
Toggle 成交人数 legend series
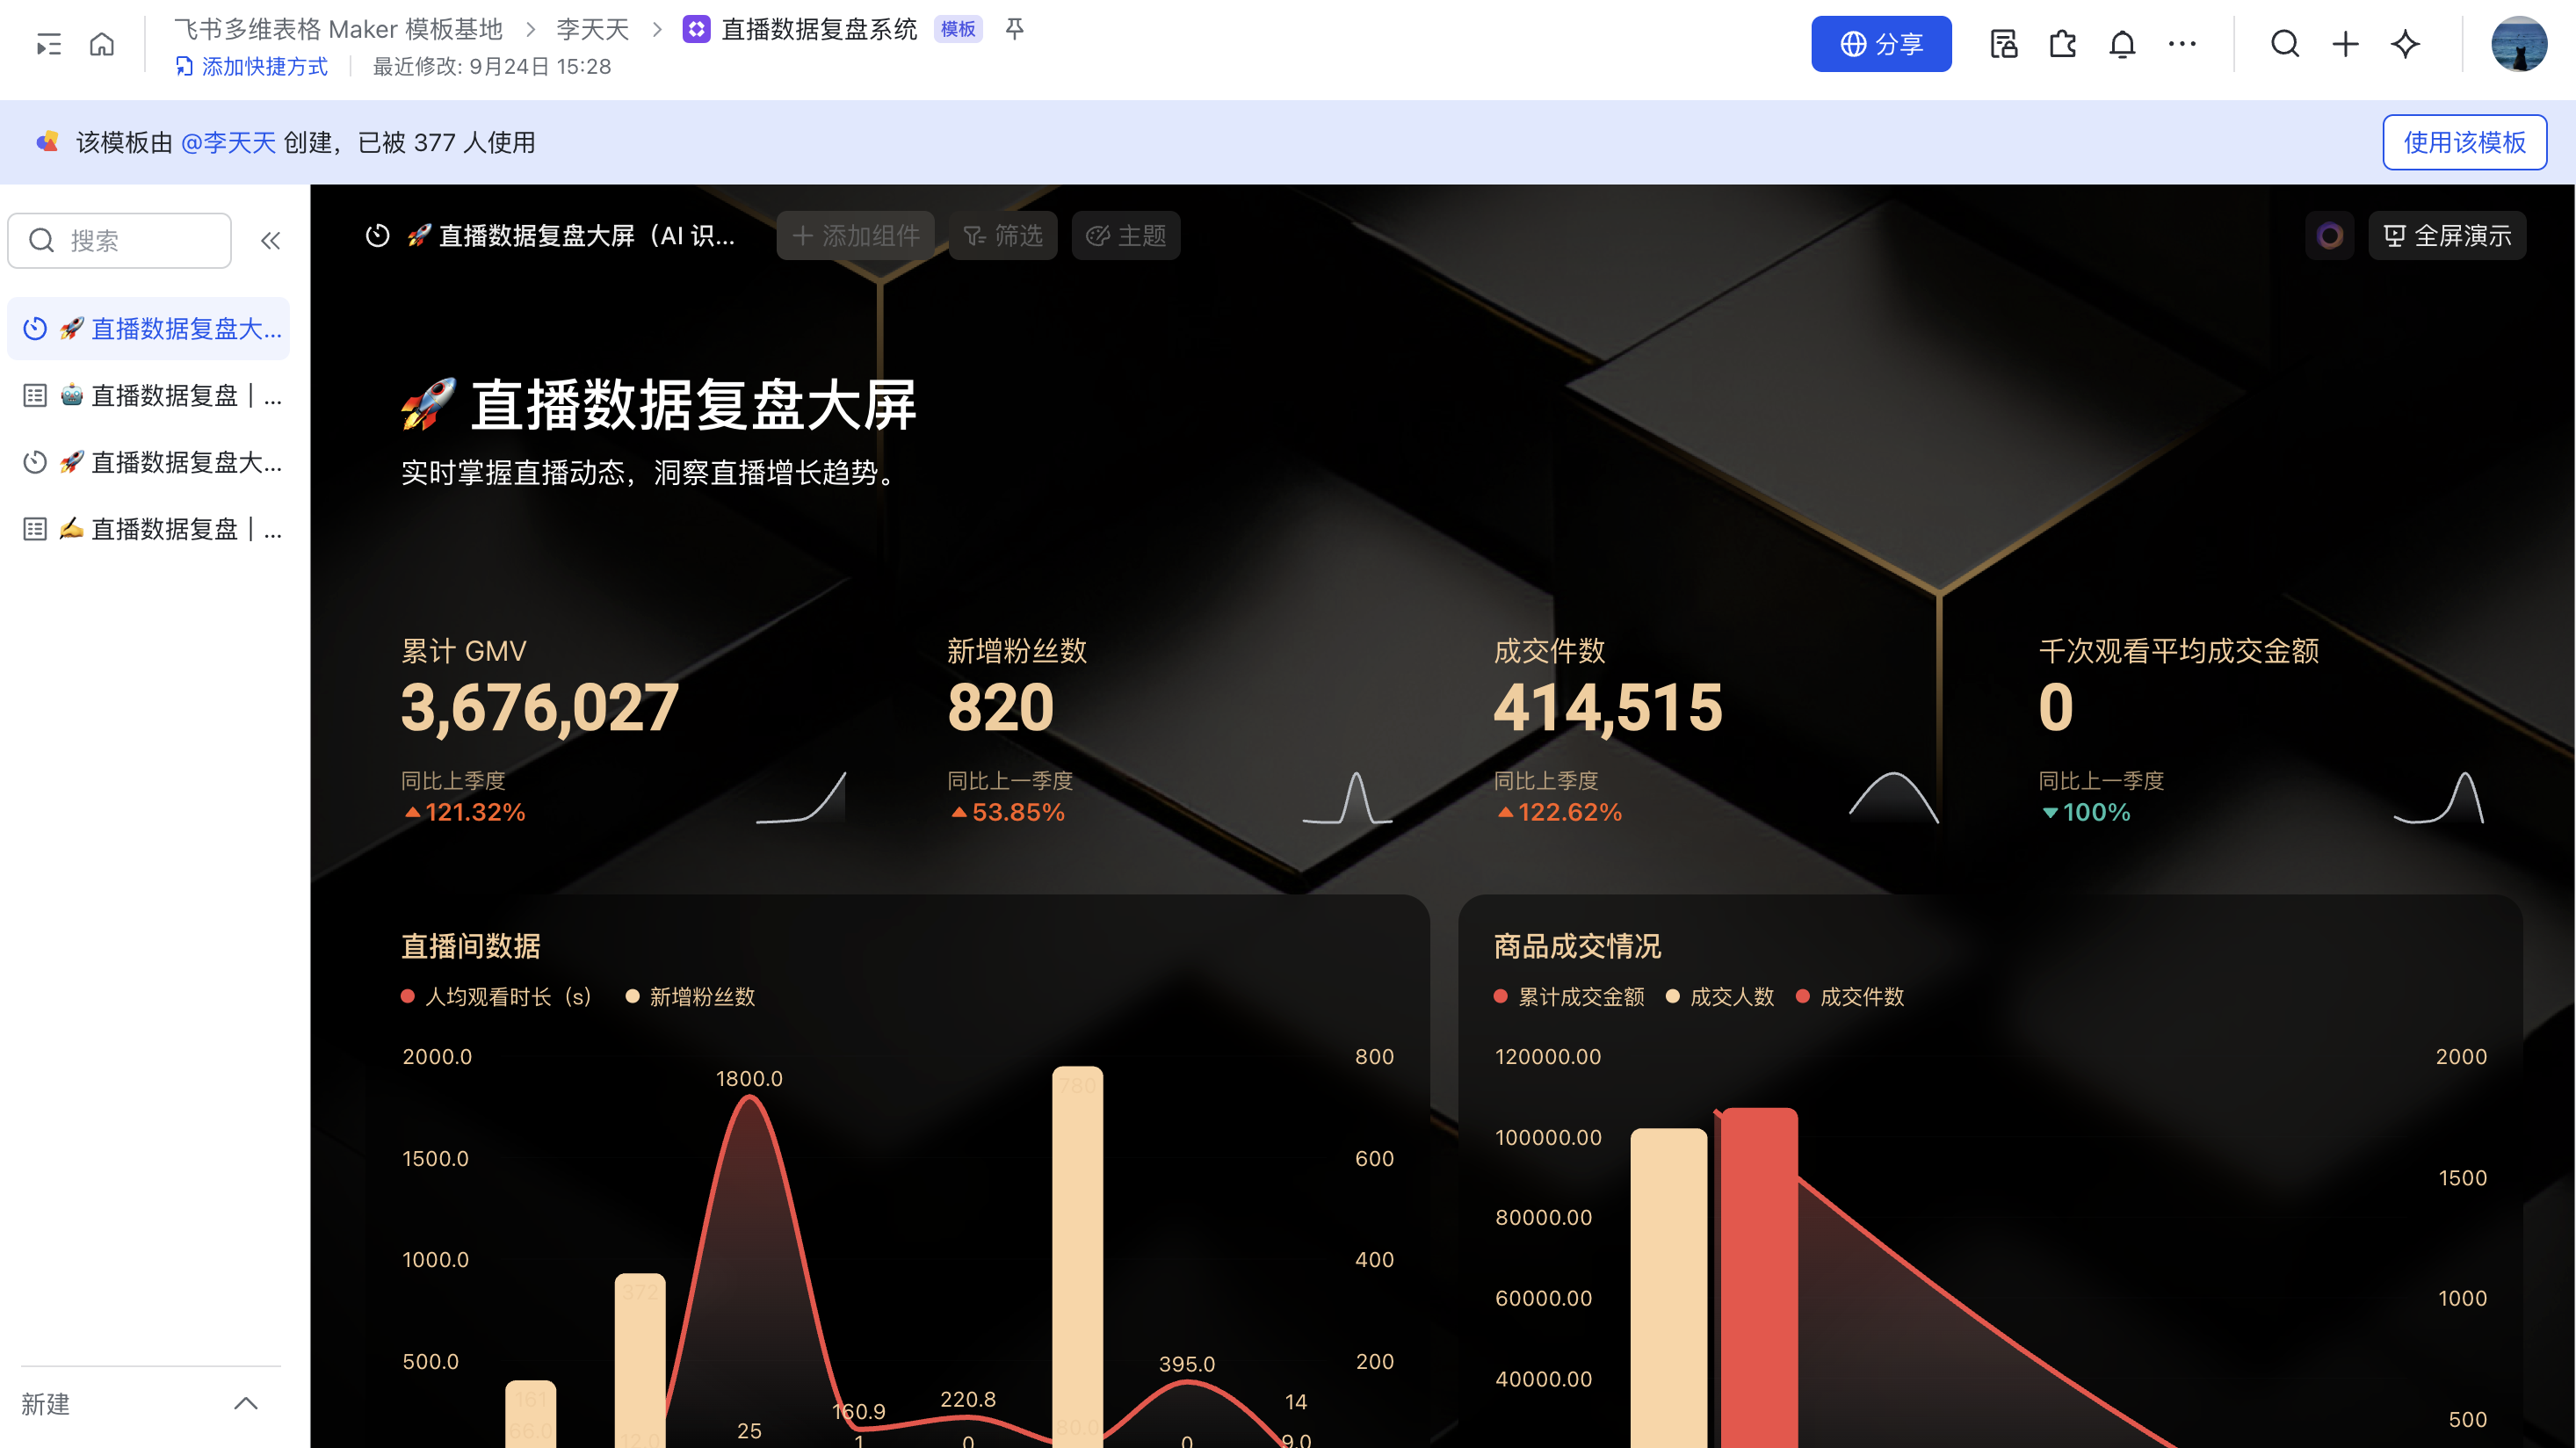[x=1720, y=996]
